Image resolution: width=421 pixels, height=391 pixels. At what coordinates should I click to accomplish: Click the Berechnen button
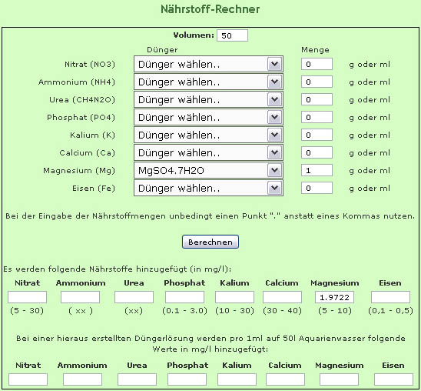[x=210, y=242]
